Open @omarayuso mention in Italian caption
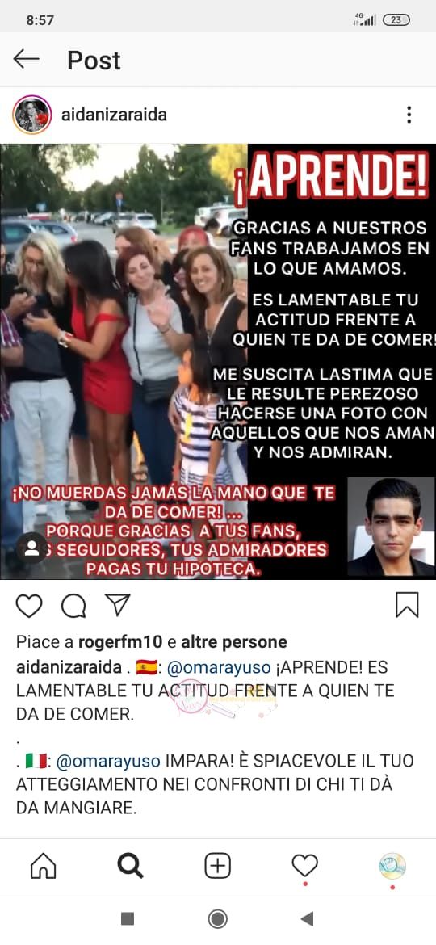The width and height of the screenshot is (436, 945). [x=108, y=761]
